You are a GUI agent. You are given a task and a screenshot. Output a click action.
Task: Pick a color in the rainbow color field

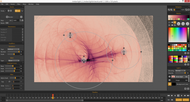click(178, 35)
